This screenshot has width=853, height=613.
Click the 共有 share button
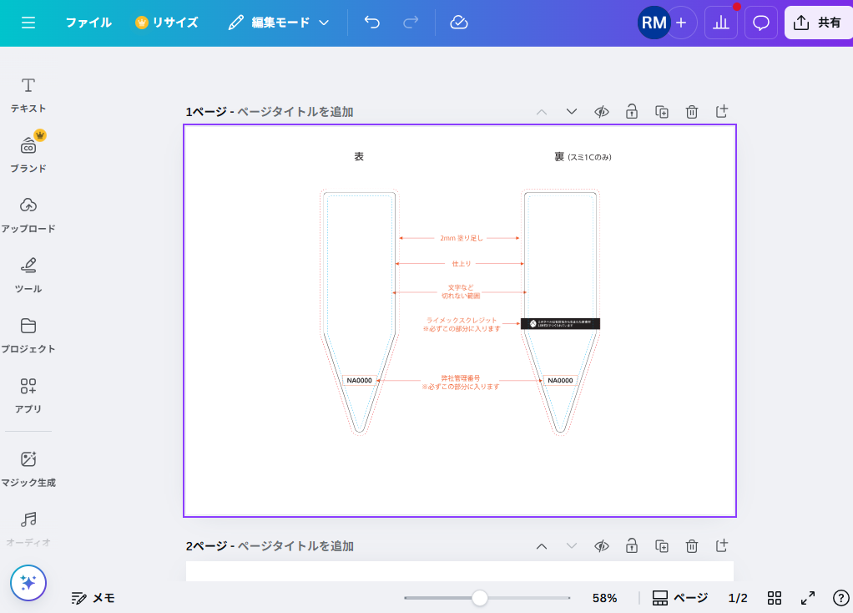tap(817, 23)
